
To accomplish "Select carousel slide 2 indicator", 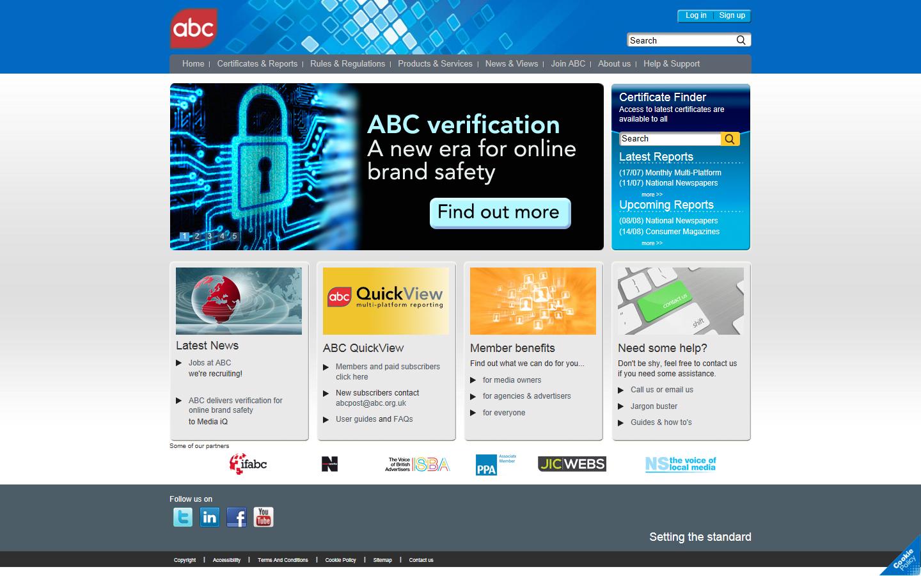I will click(x=197, y=236).
